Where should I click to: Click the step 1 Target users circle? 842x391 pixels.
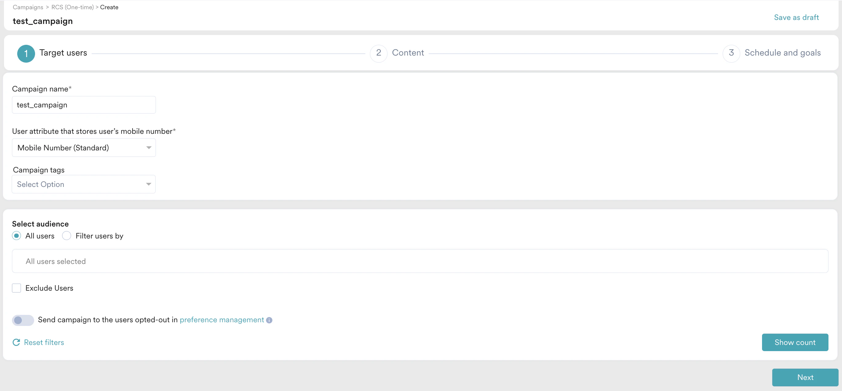point(26,53)
